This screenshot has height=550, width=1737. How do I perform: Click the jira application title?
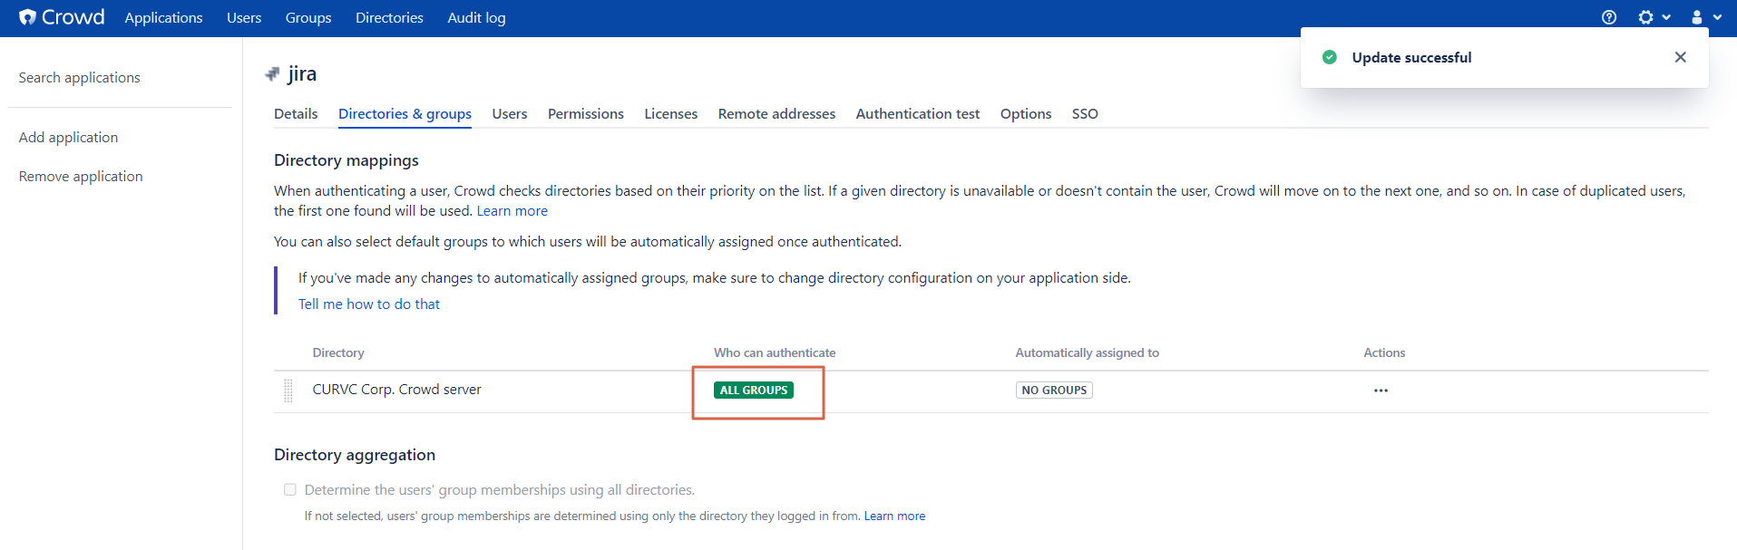302,74
